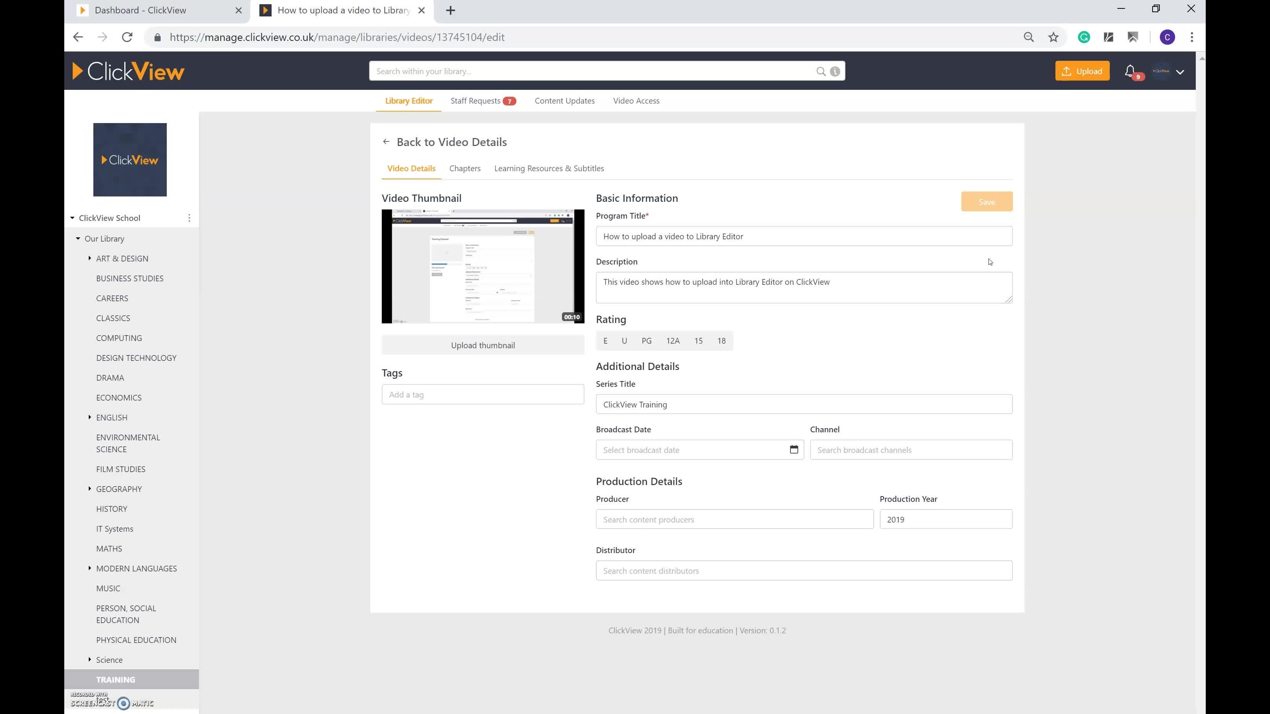Open the Grammarly extension icon
The image size is (1270, 714).
pyautogui.click(x=1084, y=37)
